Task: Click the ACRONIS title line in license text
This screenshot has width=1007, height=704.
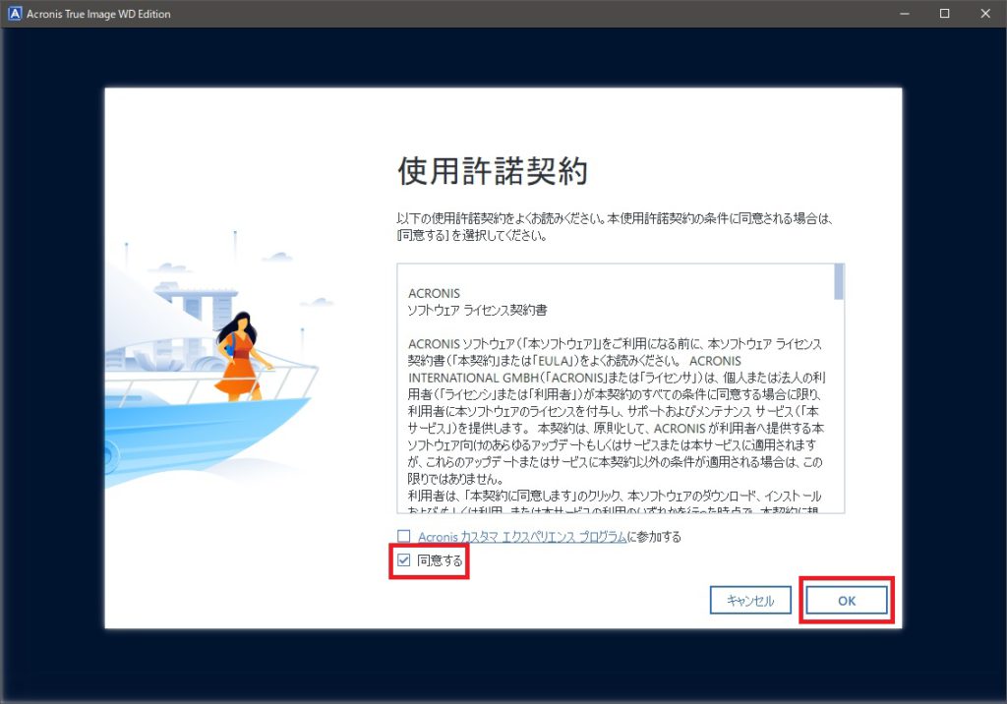Action: (x=434, y=293)
